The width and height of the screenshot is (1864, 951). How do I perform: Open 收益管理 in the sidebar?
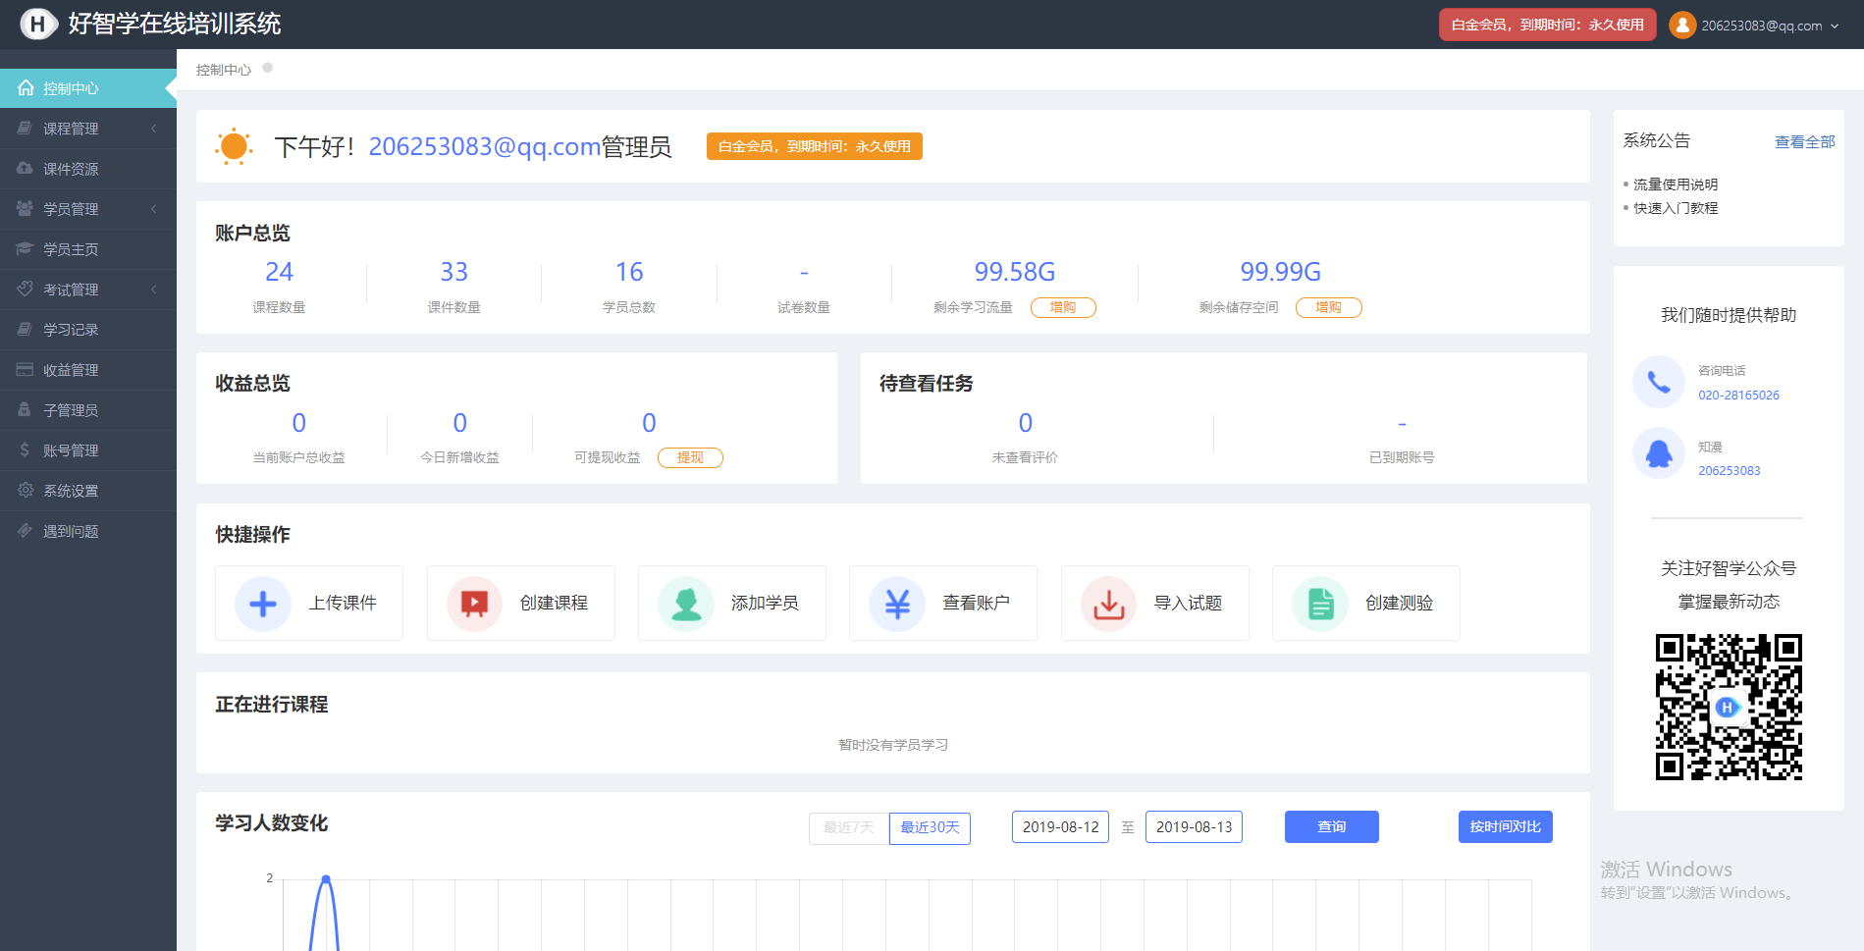[88, 370]
